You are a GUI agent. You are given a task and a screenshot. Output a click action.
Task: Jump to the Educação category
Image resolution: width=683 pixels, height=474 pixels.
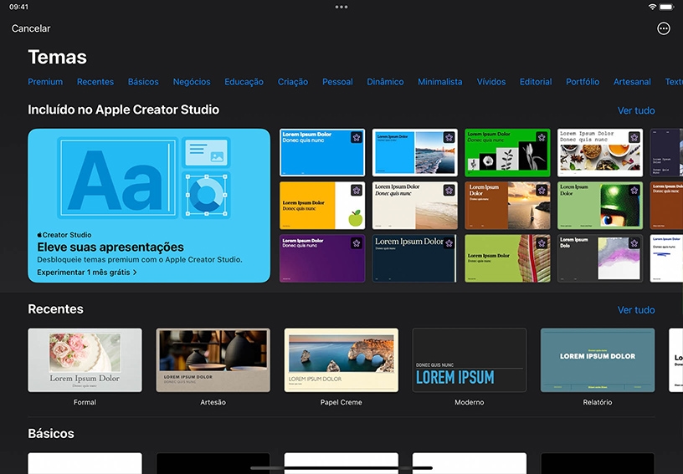[244, 82]
